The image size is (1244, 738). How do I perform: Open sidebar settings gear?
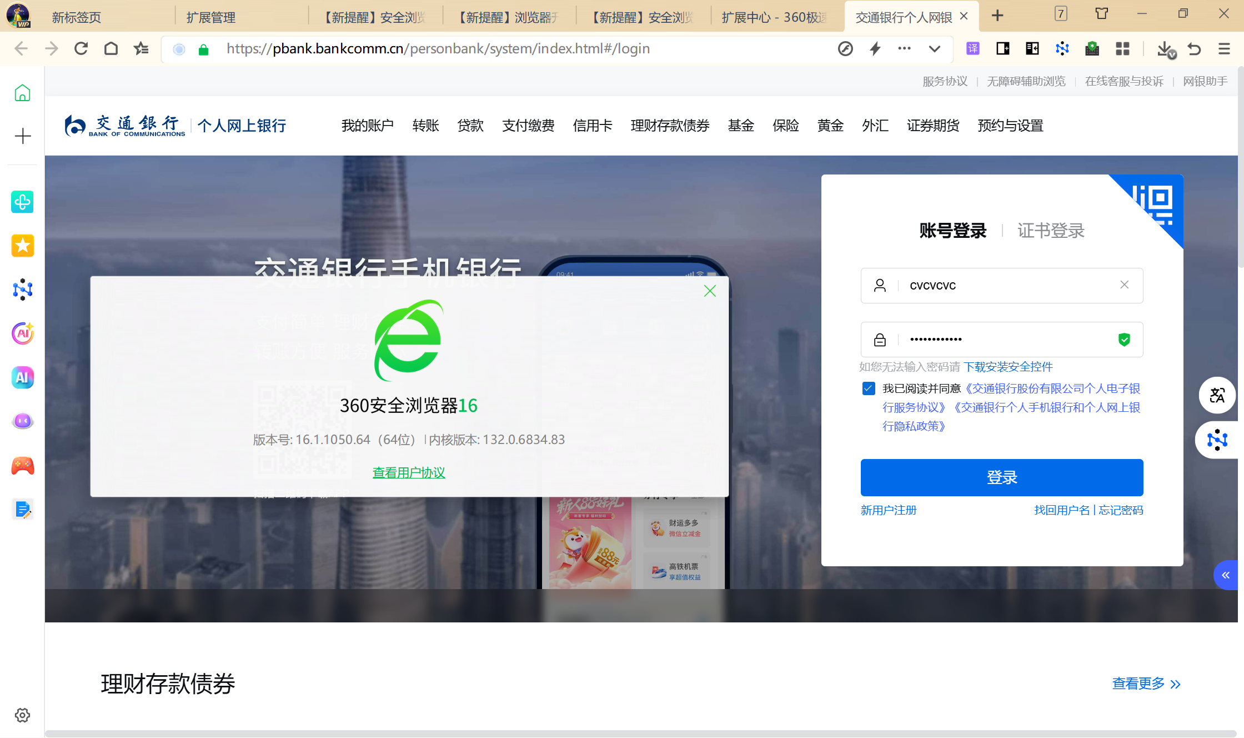(x=22, y=715)
